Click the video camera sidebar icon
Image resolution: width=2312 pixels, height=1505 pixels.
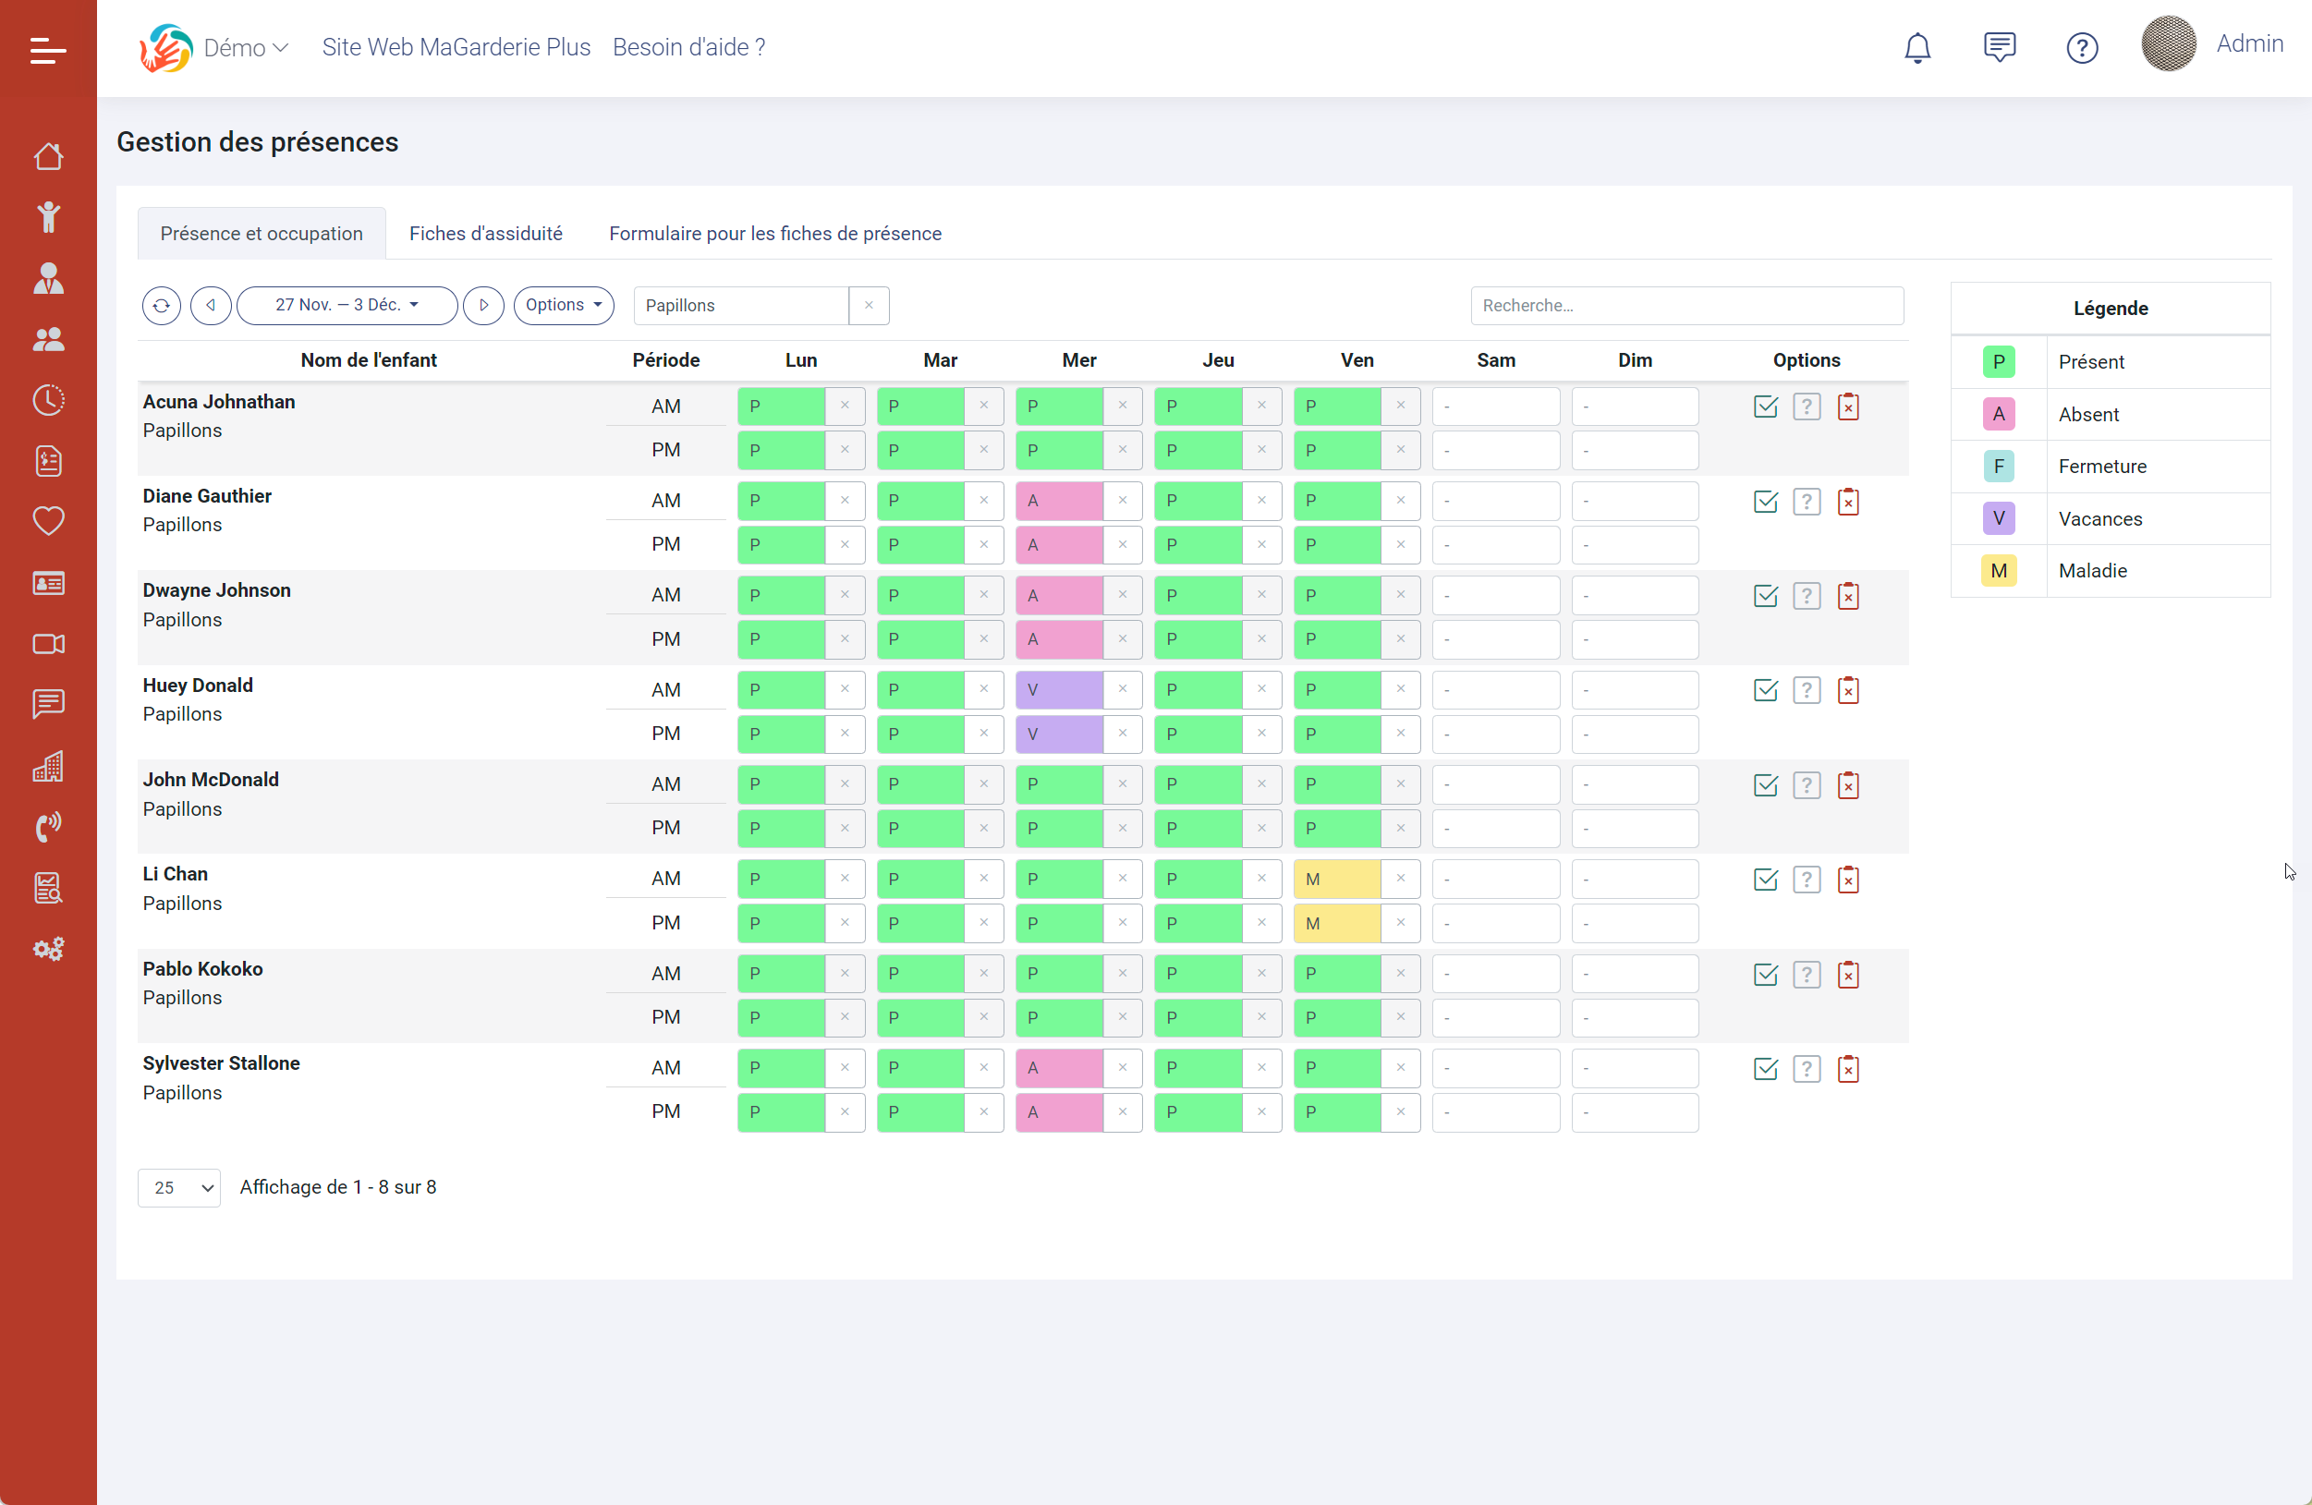tap(49, 644)
